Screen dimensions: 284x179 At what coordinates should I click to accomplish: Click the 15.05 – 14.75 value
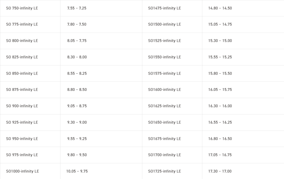coord(220,24)
